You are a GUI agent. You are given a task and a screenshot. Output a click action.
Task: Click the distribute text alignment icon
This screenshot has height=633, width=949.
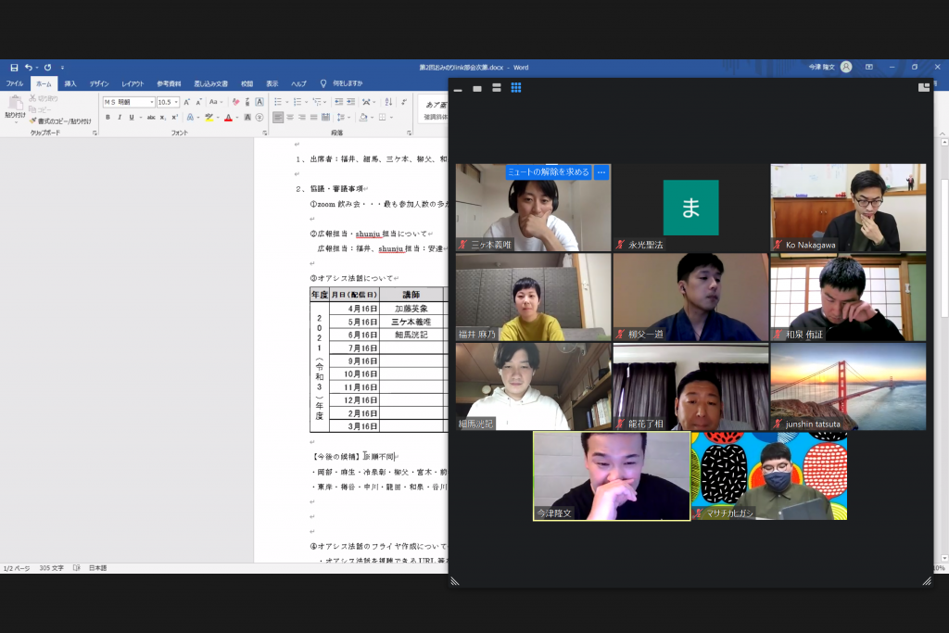325,118
